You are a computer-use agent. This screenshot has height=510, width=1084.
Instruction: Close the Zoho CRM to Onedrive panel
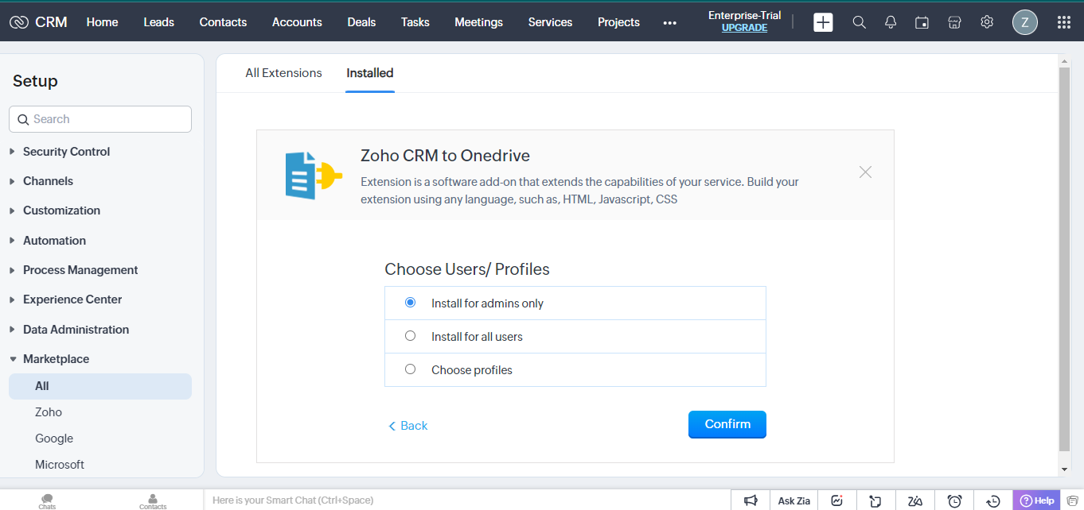click(x=866, y=172)
